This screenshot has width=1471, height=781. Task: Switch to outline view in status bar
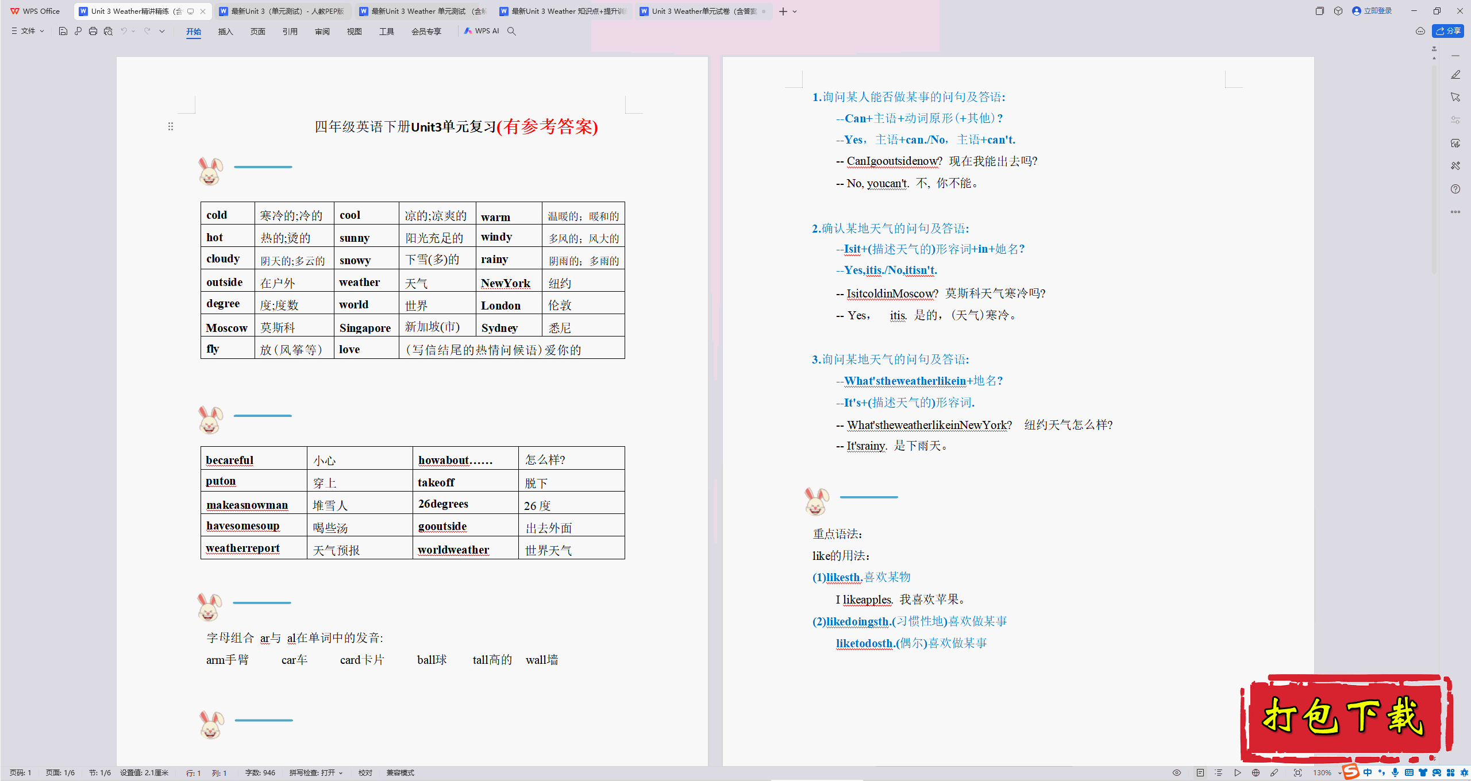point(1218,773)
